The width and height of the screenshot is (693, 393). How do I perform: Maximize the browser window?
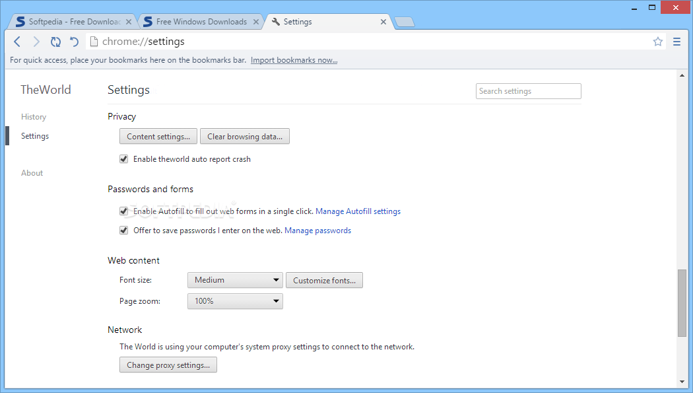pos(652,7)
